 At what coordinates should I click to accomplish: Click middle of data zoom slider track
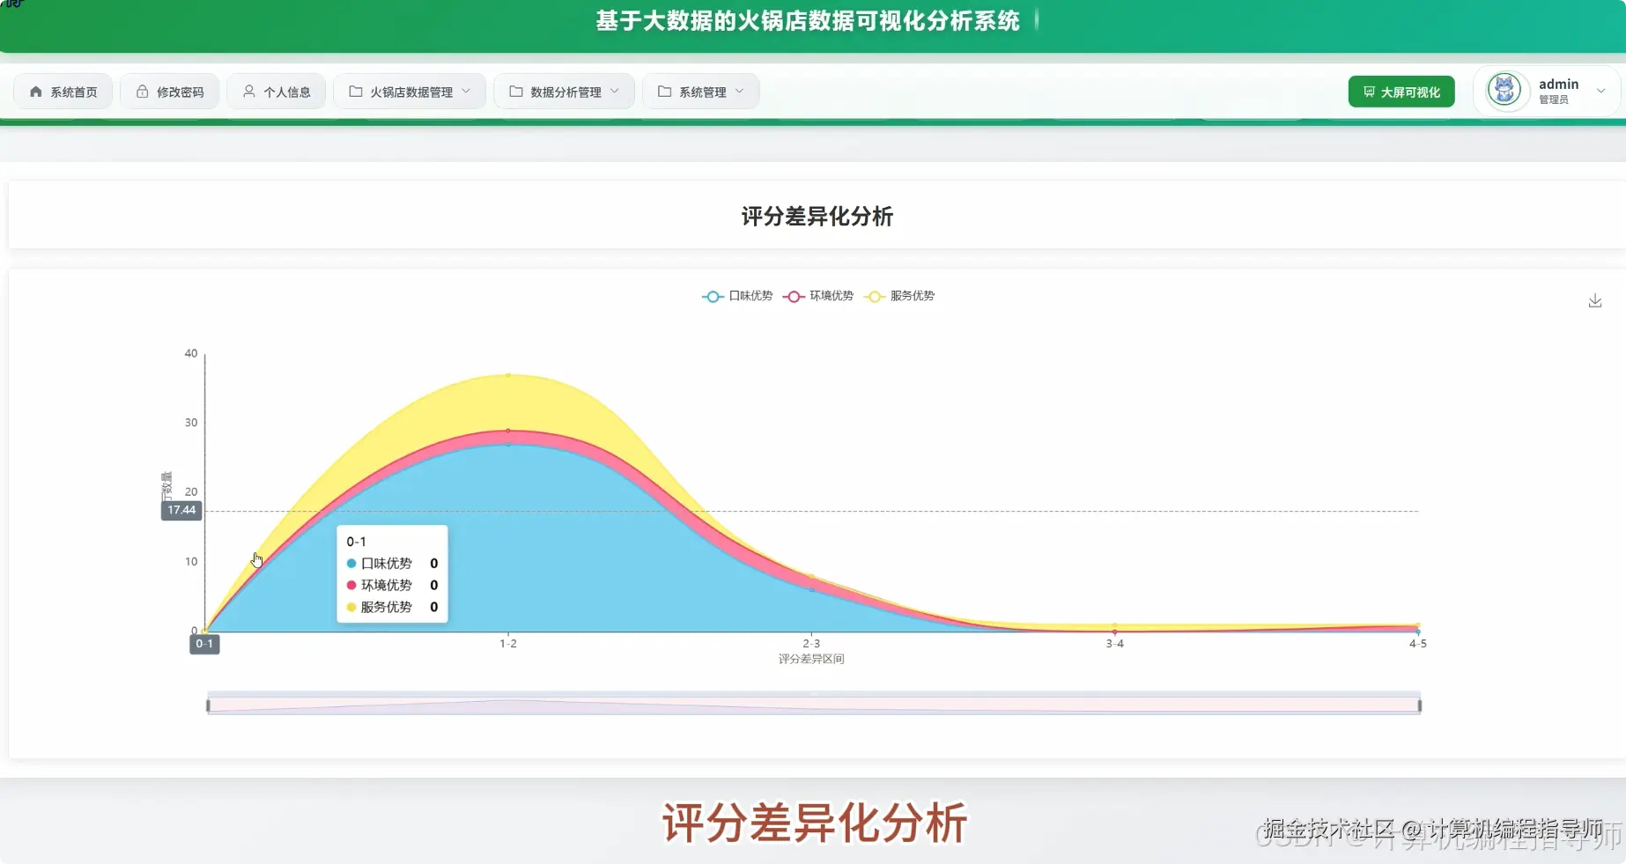[814, 705]
